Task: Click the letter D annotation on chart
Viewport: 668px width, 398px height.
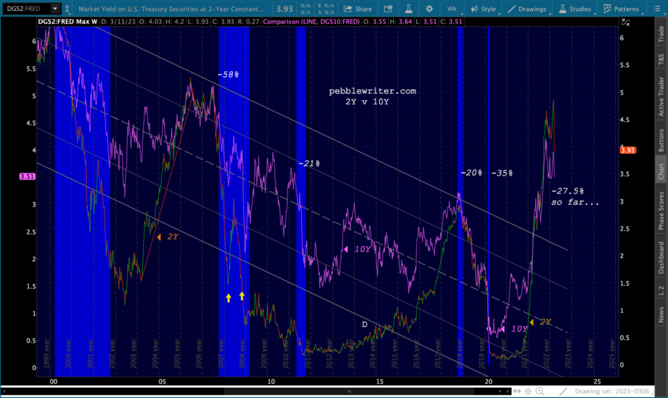Action: [365, 324]
